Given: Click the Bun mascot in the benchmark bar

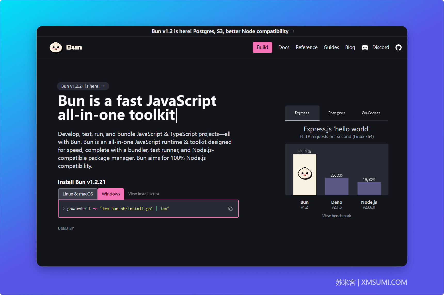Looking at the screenshot, I should [x=305, y=173].
